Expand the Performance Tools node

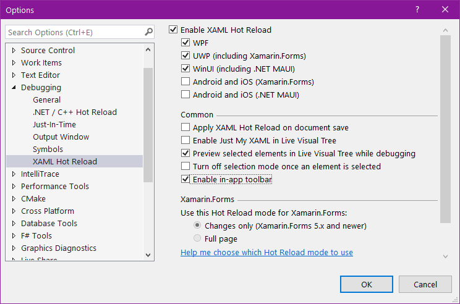click(x=14, y=186)
